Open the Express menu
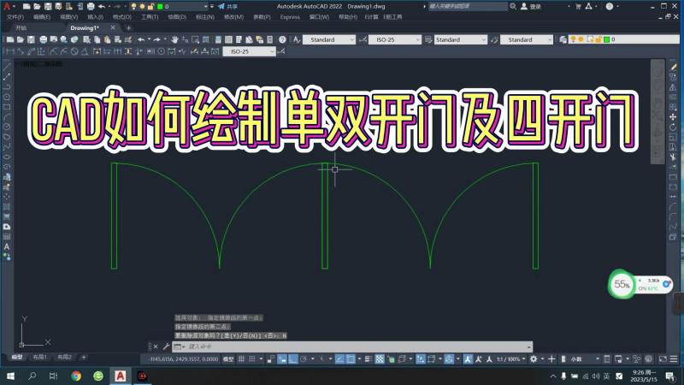 290,17
